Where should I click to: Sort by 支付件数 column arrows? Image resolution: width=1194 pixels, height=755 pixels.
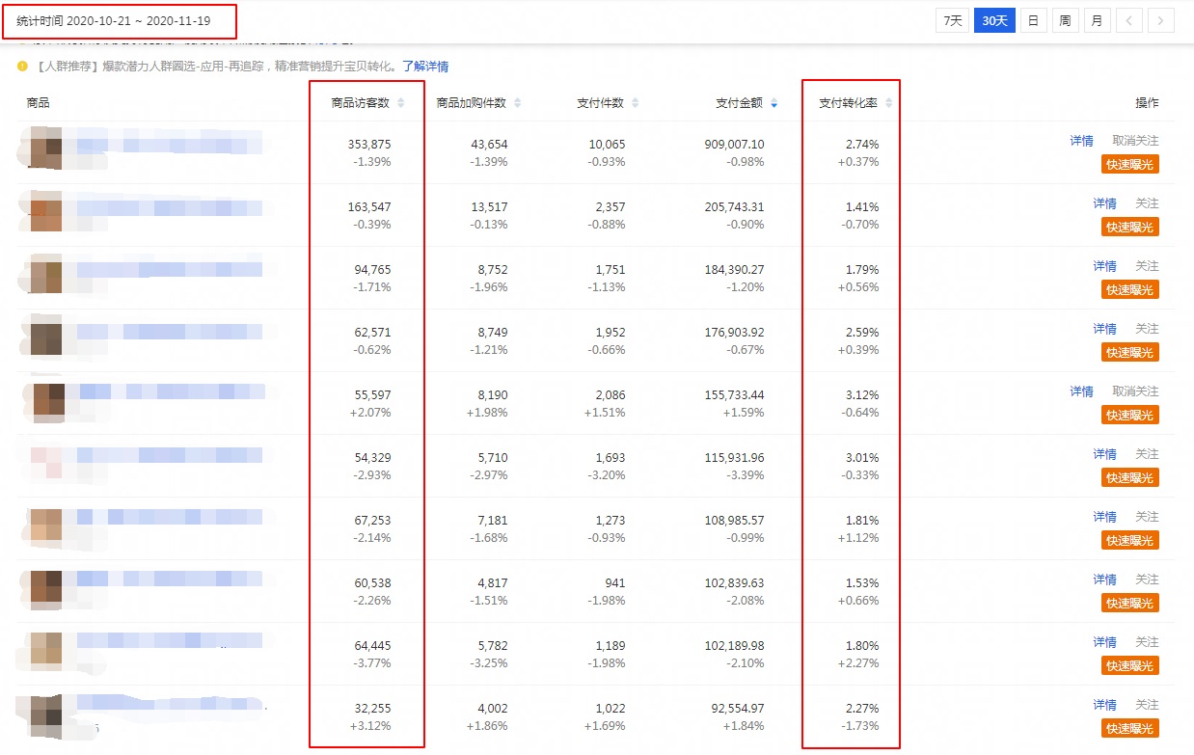pyautogui.click(x=635, y=103)
